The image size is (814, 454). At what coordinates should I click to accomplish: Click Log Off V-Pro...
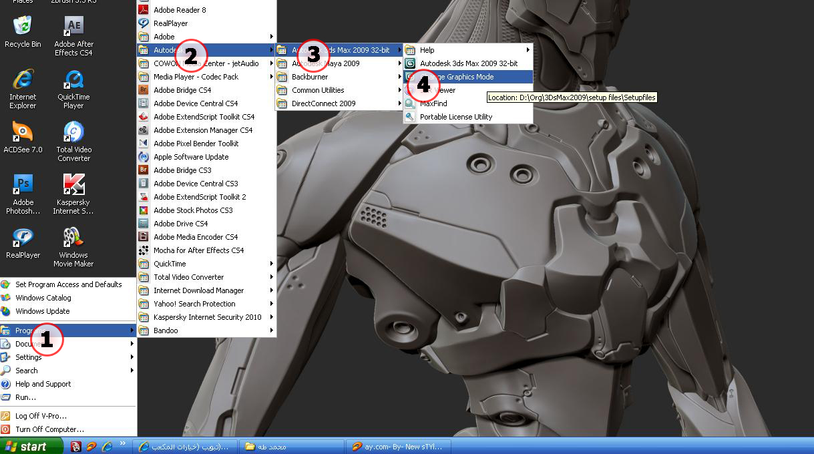coord(68,416)
